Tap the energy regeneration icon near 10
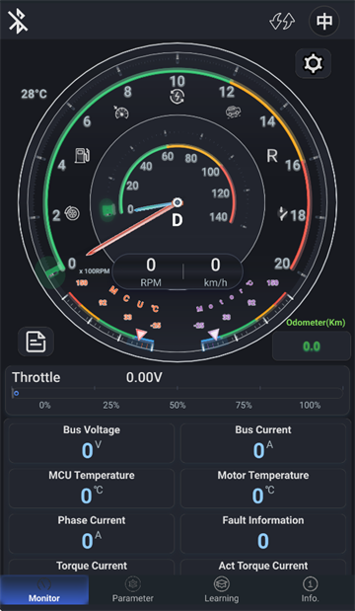 pos(177,97)
